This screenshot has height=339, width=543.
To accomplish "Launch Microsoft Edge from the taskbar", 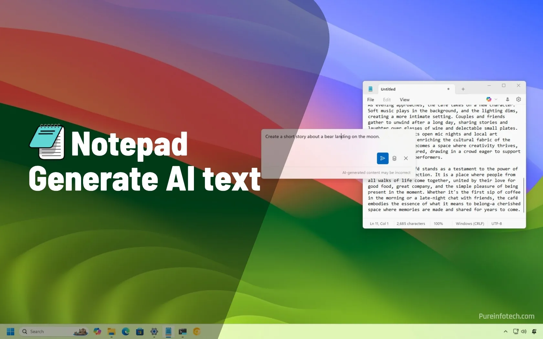I will tap(126, 332).
